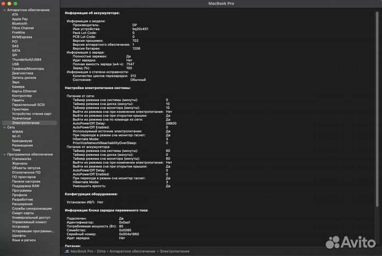Select Контроллер in the sidebar
The height and width of the screenshot is (256, 382).
coord(22,95)
